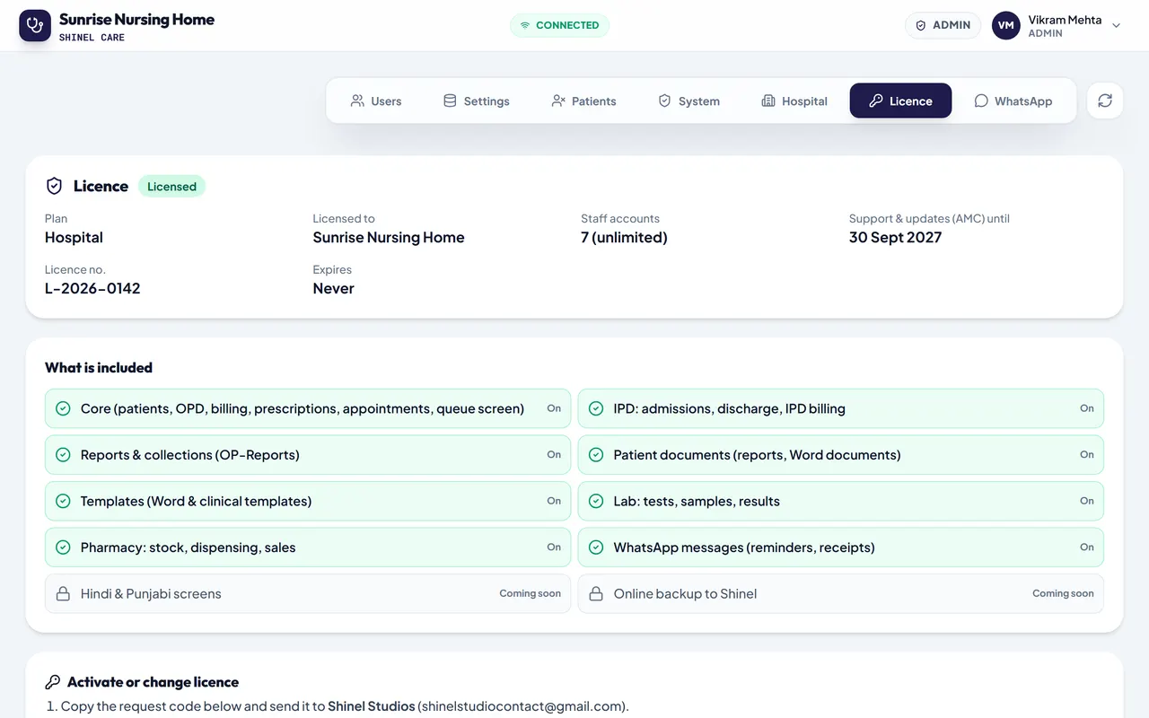Click the VM avatar circle

point(1006,25)
